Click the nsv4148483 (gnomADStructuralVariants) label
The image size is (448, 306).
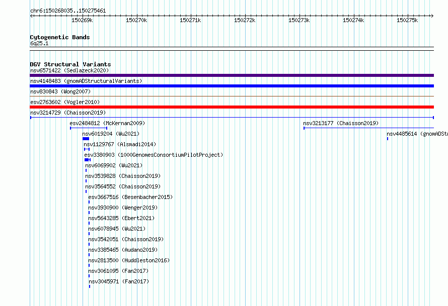point(86,81)
